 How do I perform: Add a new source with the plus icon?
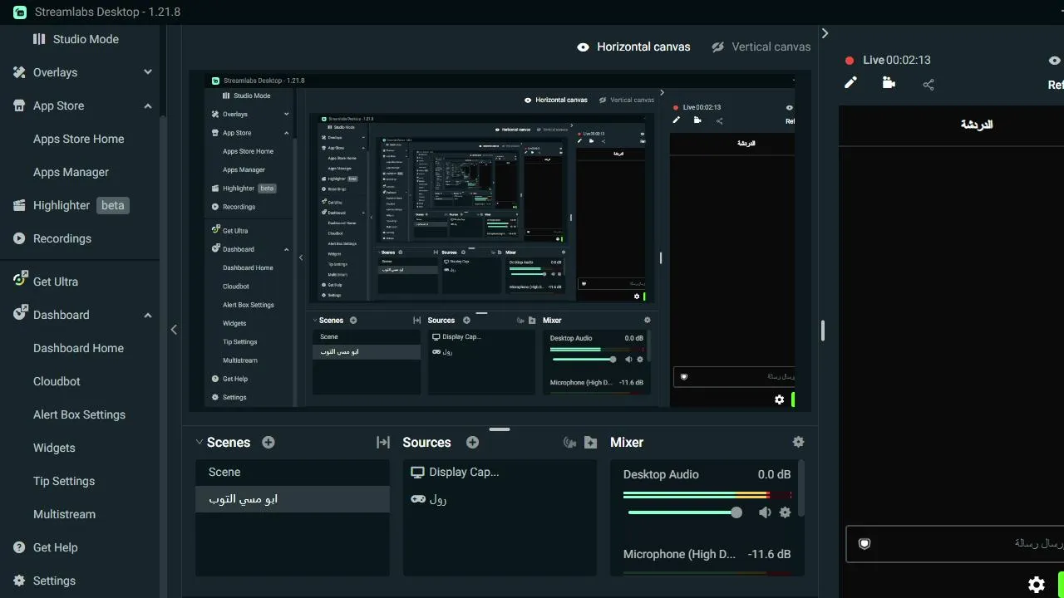tap(473, 443)
